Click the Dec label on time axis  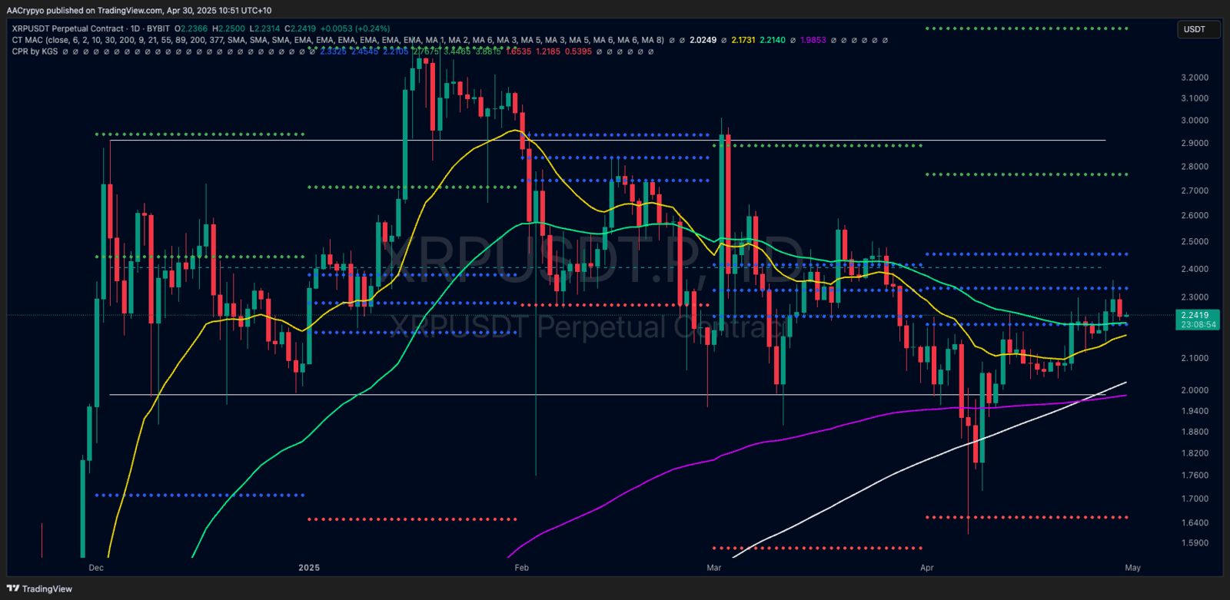(x=96, y=568)
